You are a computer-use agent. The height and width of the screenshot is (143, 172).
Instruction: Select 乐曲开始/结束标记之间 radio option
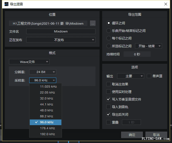pyautogui.click(x=109, y=31)
